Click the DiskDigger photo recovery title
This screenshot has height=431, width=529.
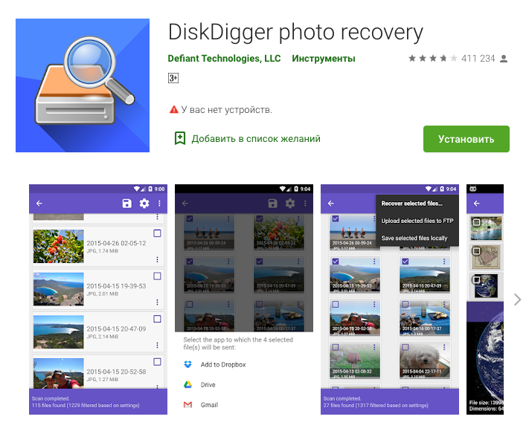tap(295, 33)
